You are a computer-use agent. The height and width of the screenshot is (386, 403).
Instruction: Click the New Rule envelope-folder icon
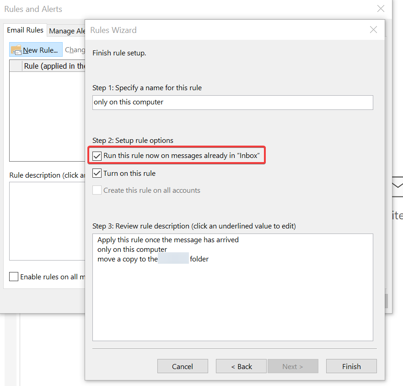16,50
